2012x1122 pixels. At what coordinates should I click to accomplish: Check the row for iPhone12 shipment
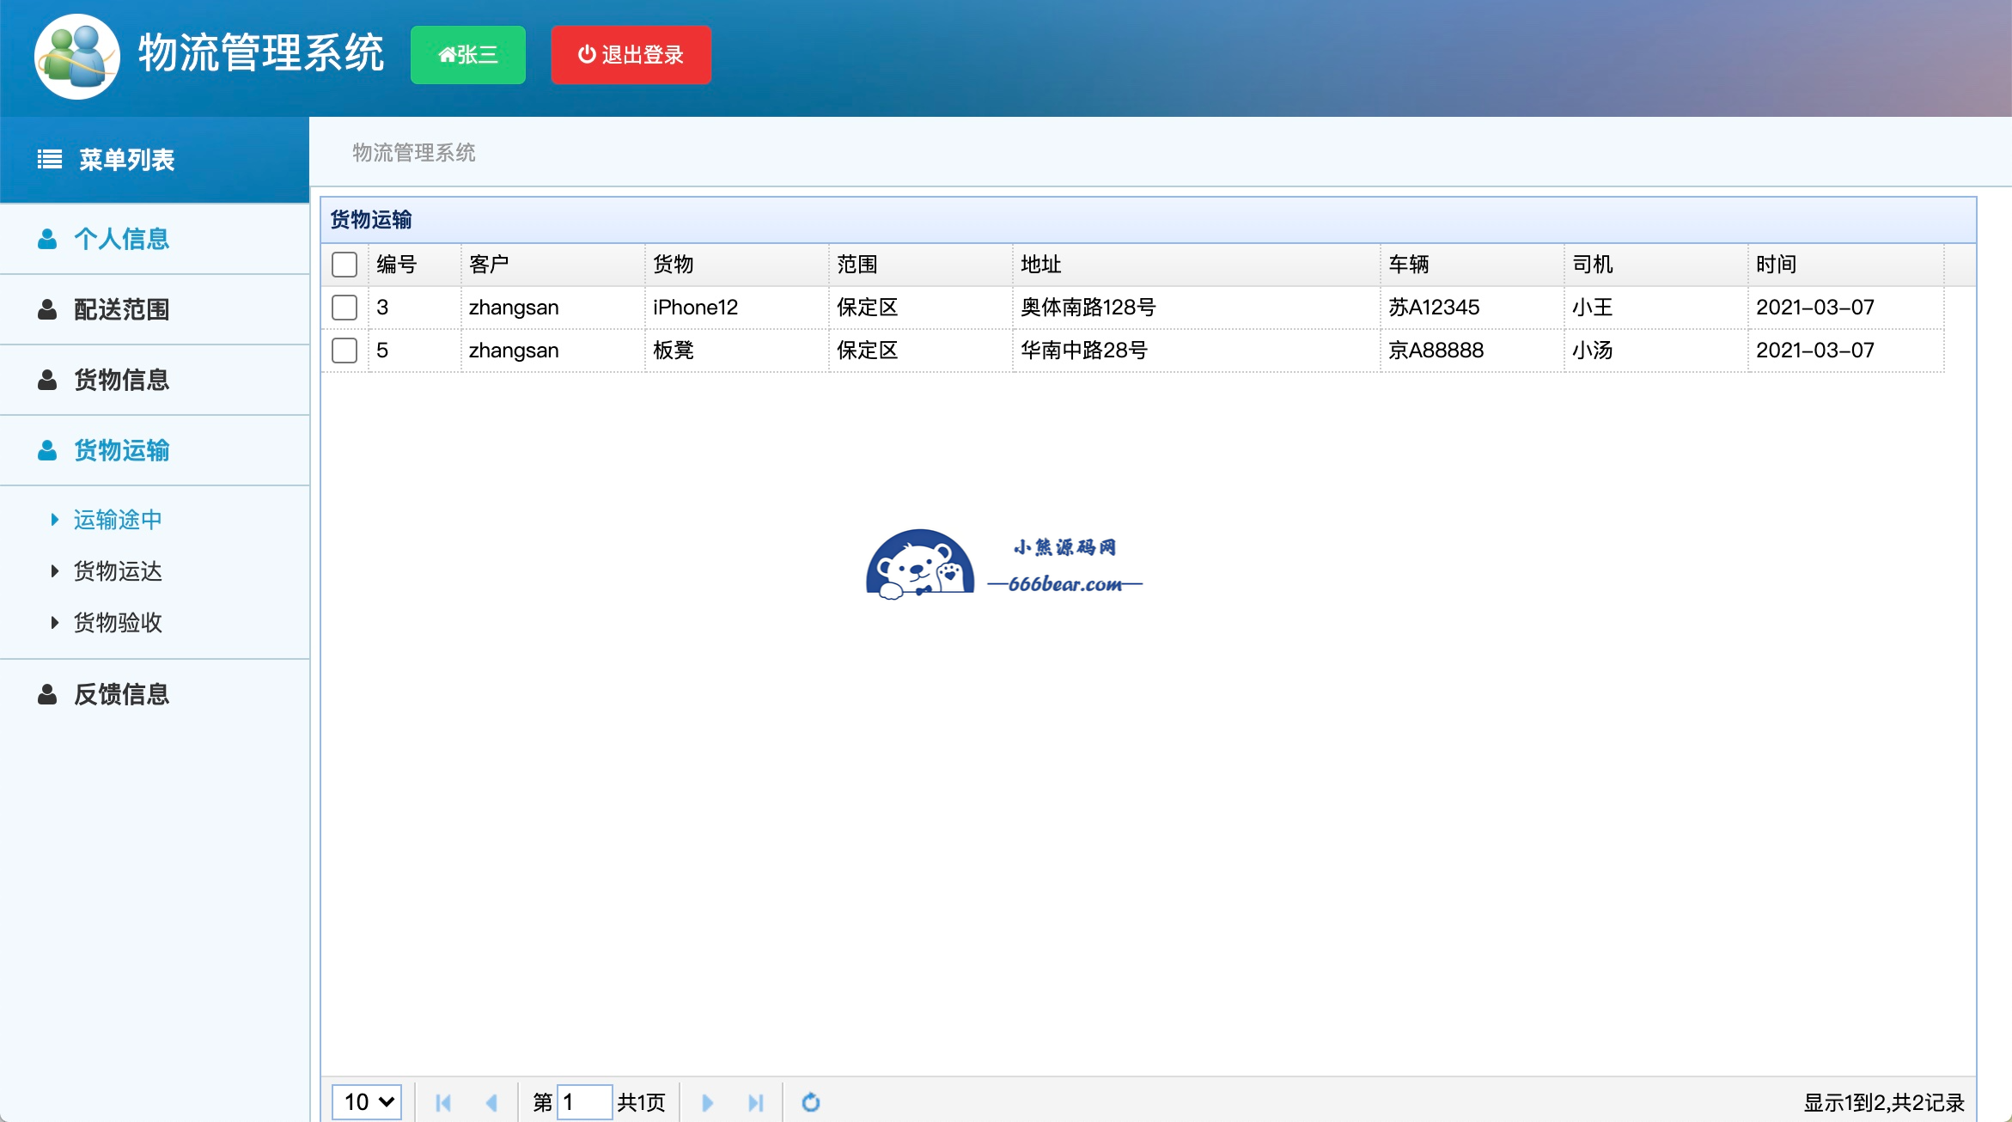[x=344, y=308]
